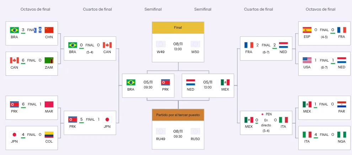Select the Paraguay flag above PAR
The height and width of the screenshot is (155, 352).
click(341, 104)
